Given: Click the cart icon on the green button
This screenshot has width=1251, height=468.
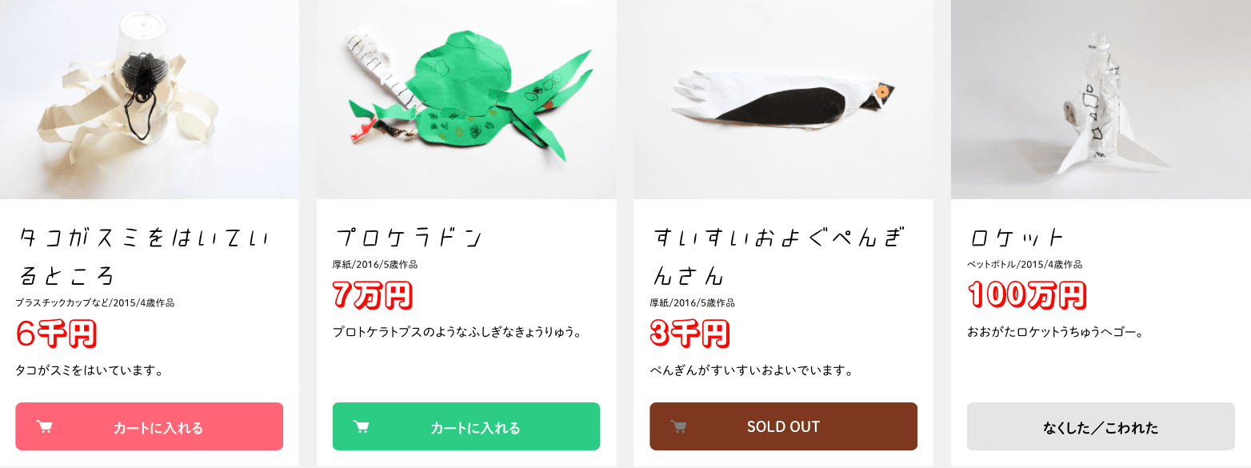Looking at the screenshot, I should (362, 427).
